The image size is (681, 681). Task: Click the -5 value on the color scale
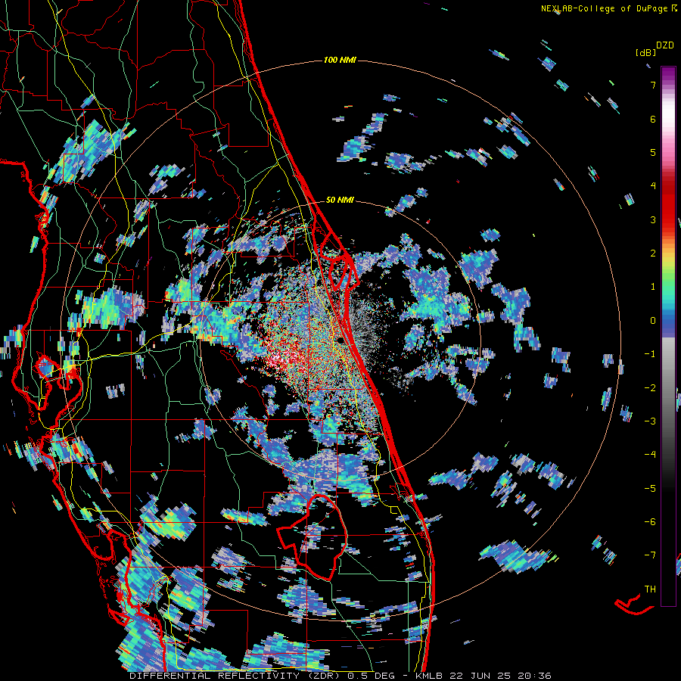click(650, 488)
